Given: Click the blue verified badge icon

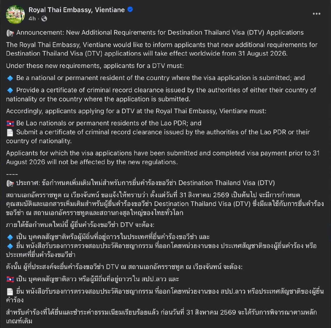Looking at the screenshot, I should [130, 10].
